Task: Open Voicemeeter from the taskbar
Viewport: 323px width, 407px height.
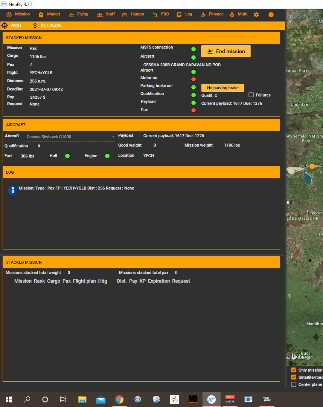Action: [230, 399]
